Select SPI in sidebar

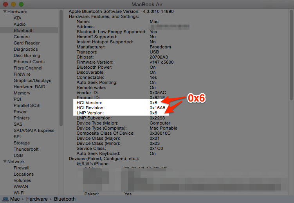point(17,137)
